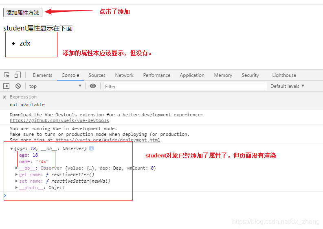This screenshot has width=323, height=229.
Task: Open the vuejs.org deployment guide link
Action: coord(108,140)
